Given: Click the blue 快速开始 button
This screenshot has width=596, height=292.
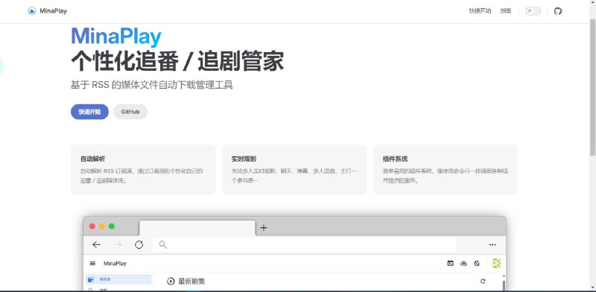Looking at the screenshot, I should click(89, 112).
